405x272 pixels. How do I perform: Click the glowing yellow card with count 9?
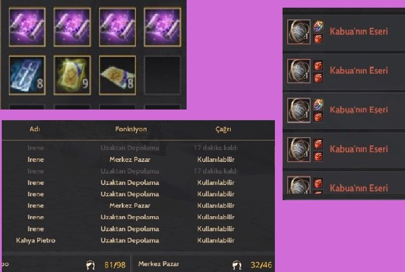coord(72,75)
